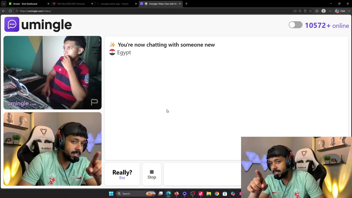Open Copilot Chat in the browser toolbar

tap(340, 11)
